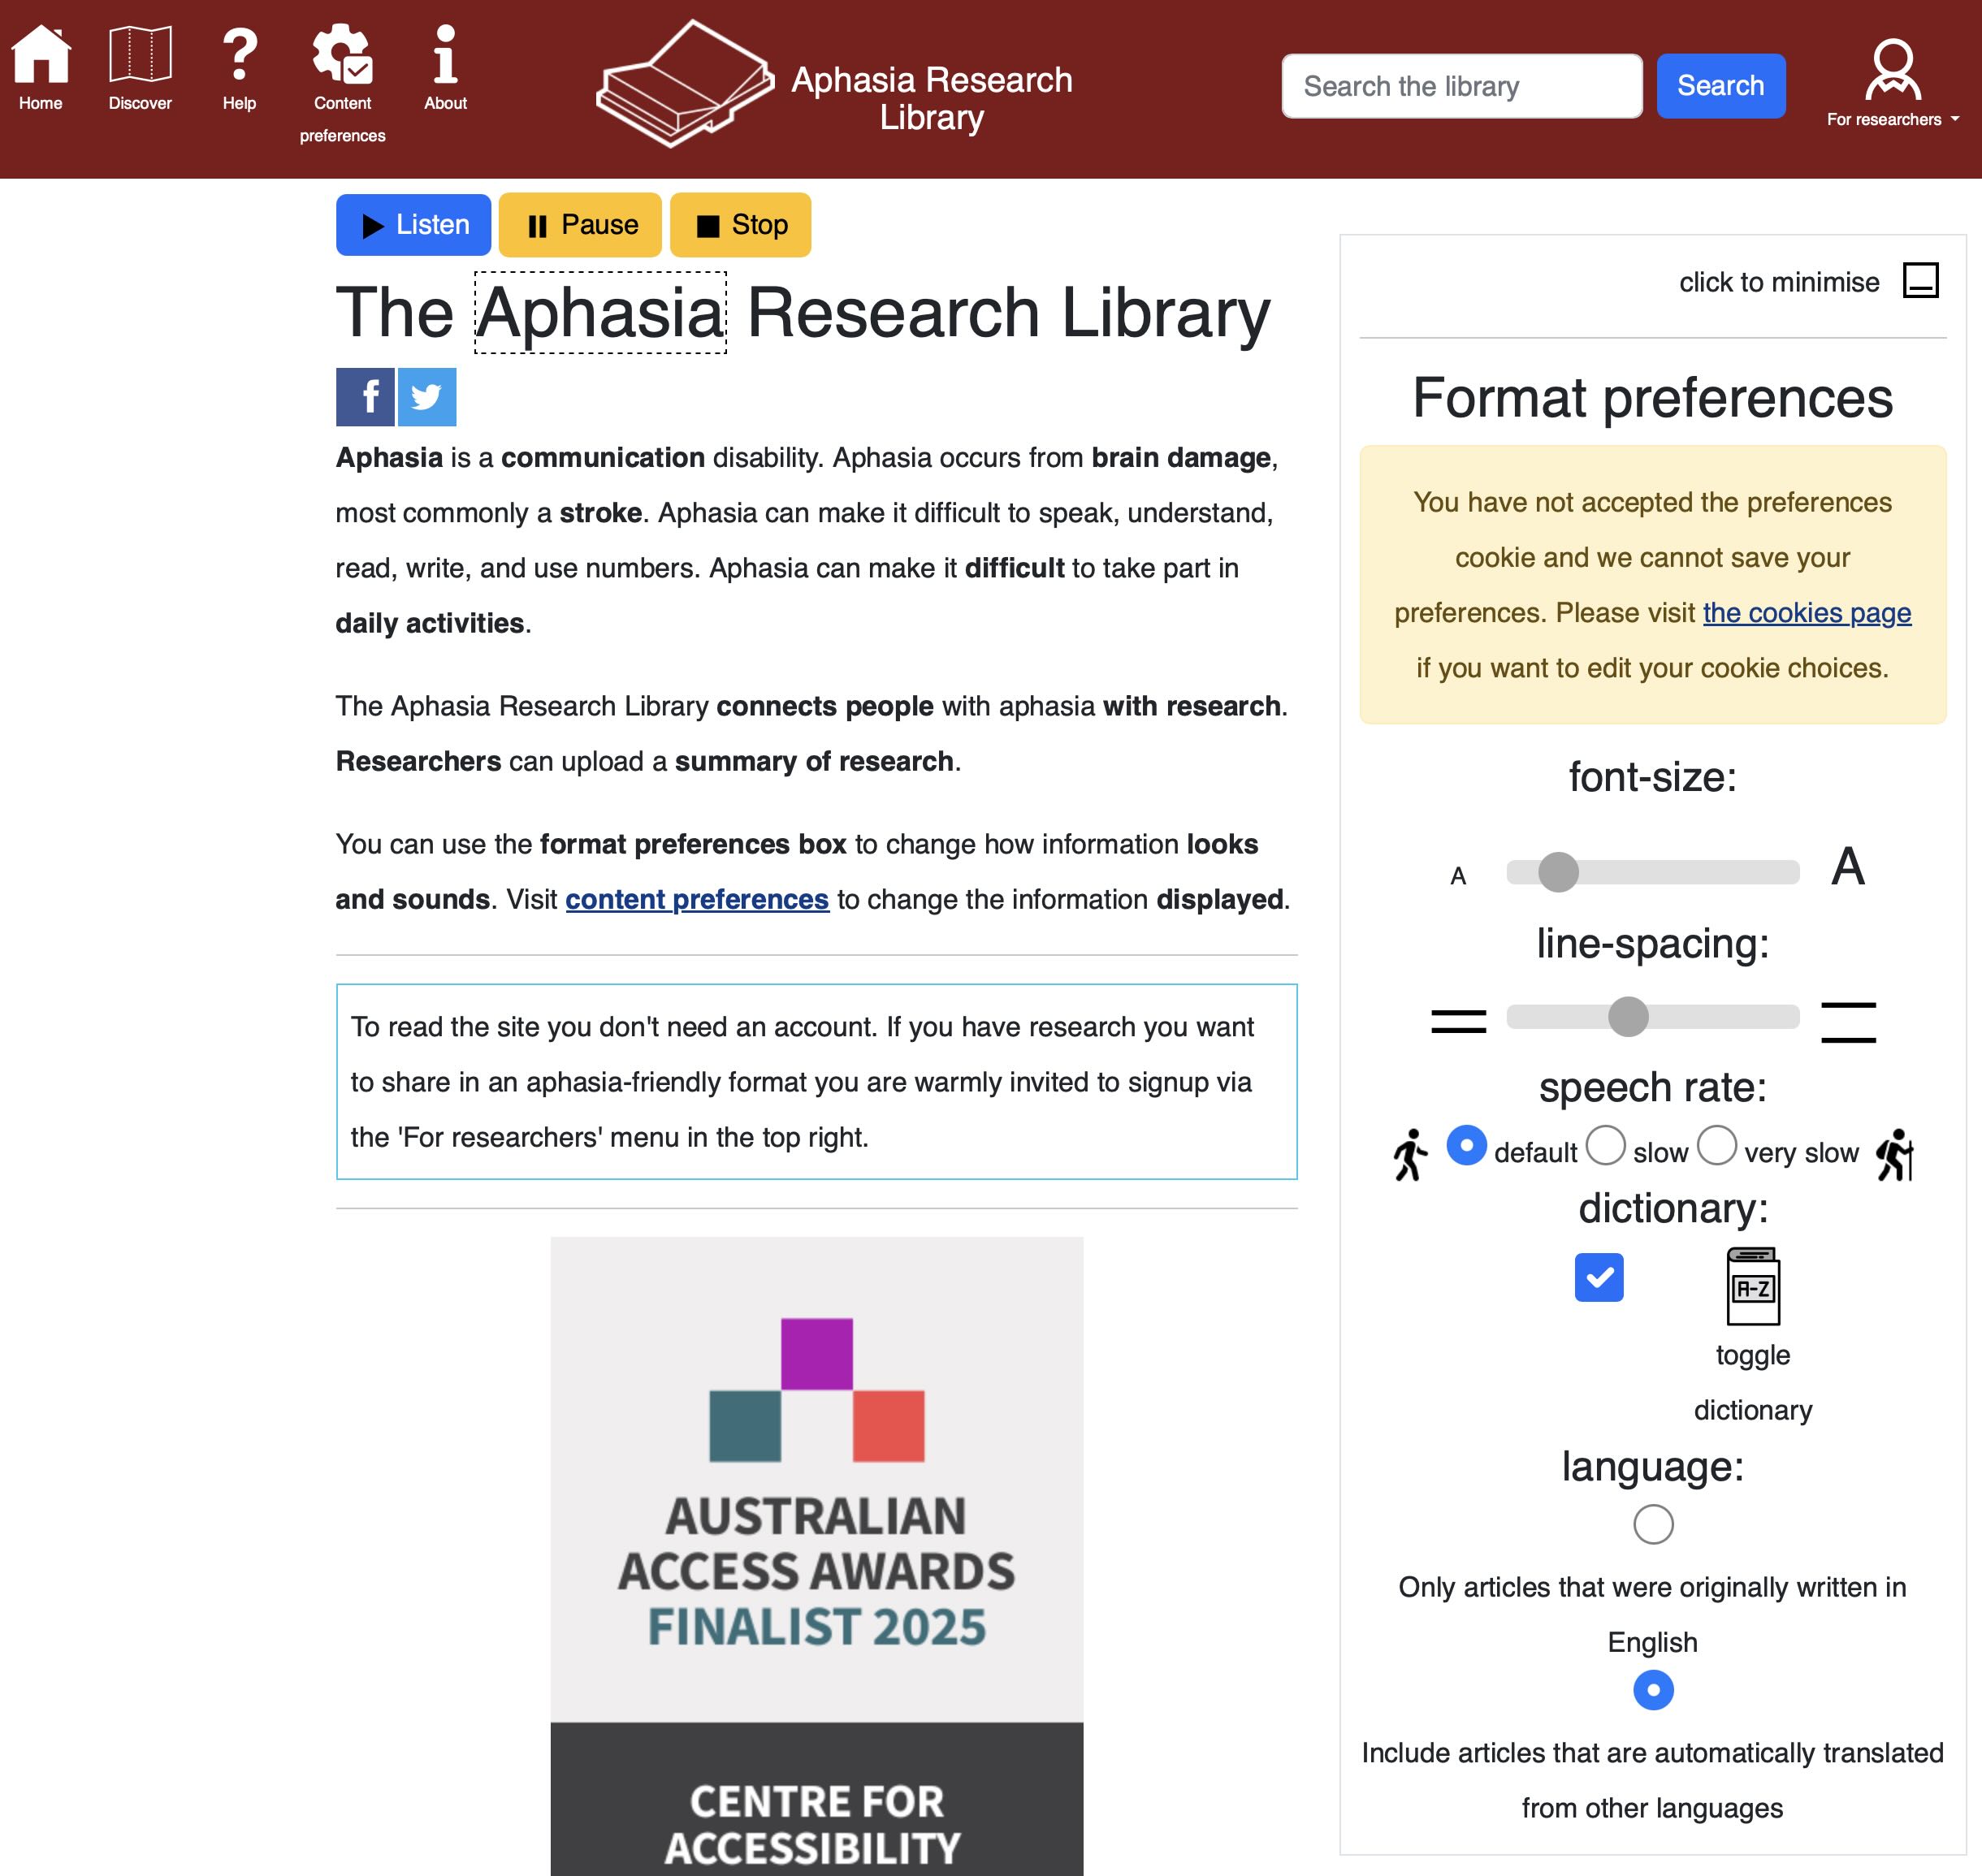Image resolution: width=1982 pixels, height=1876 pixels.
Task: Click the A-Z dictionary book icon
Action: coord(1752,1286)
